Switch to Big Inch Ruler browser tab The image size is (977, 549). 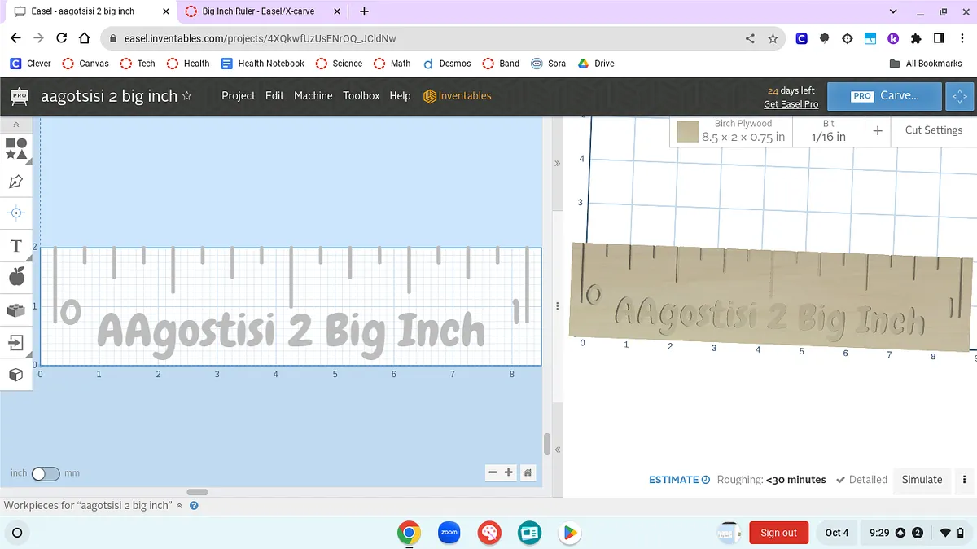coord(258,11)
